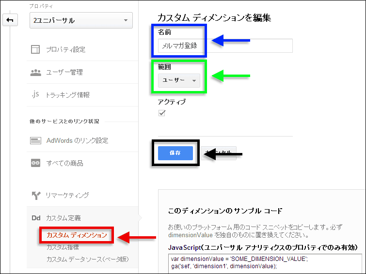The height and width of the screenshot is (274, 366).
Task: Toggle the アクティブ checkbox
Action: pyautogui.click(x=162, y=113)
